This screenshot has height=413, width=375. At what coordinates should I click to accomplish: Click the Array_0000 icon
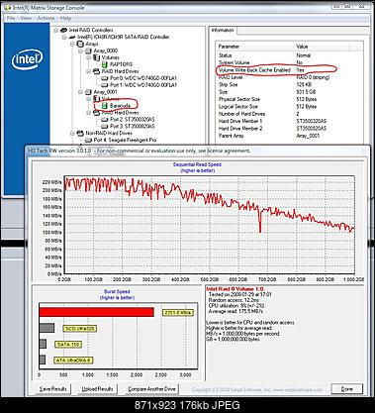(x=88, y=51)
